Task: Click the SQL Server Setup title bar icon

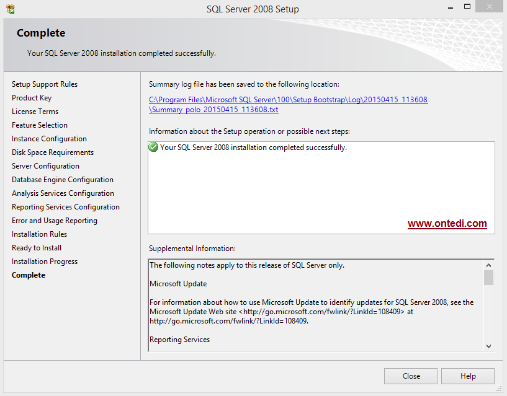Action: point(11,9)
